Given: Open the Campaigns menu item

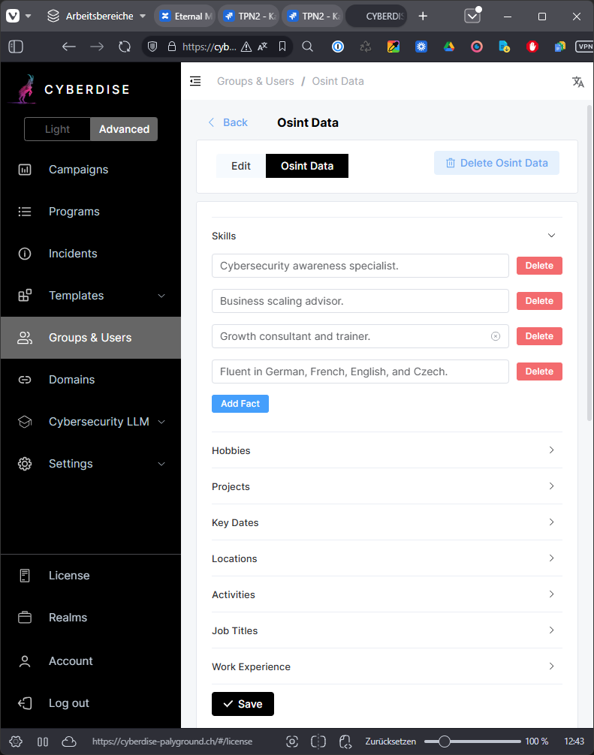Looking at the screenshot, I should pos(78,170).
